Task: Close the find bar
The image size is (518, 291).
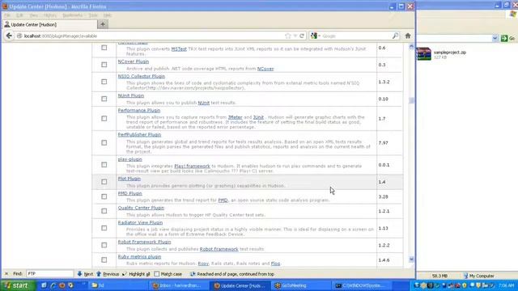Action: pos(6,273)
